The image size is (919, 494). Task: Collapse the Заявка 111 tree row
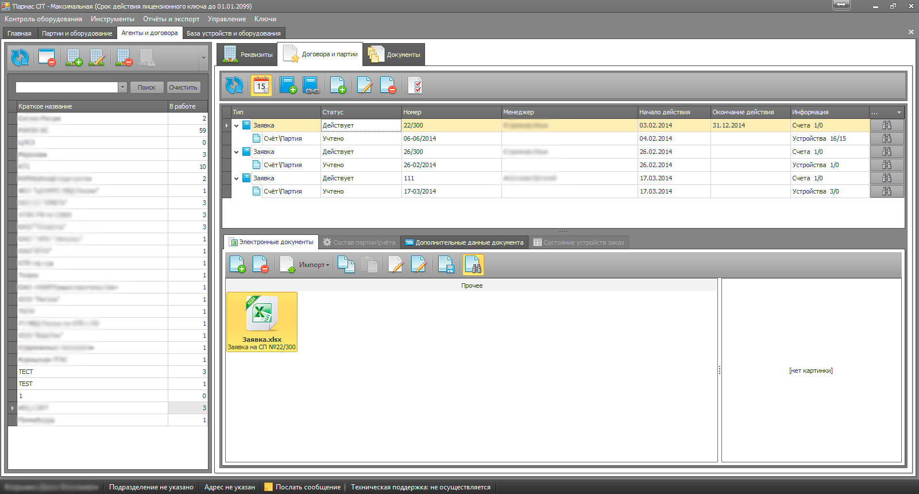[236, 178]
